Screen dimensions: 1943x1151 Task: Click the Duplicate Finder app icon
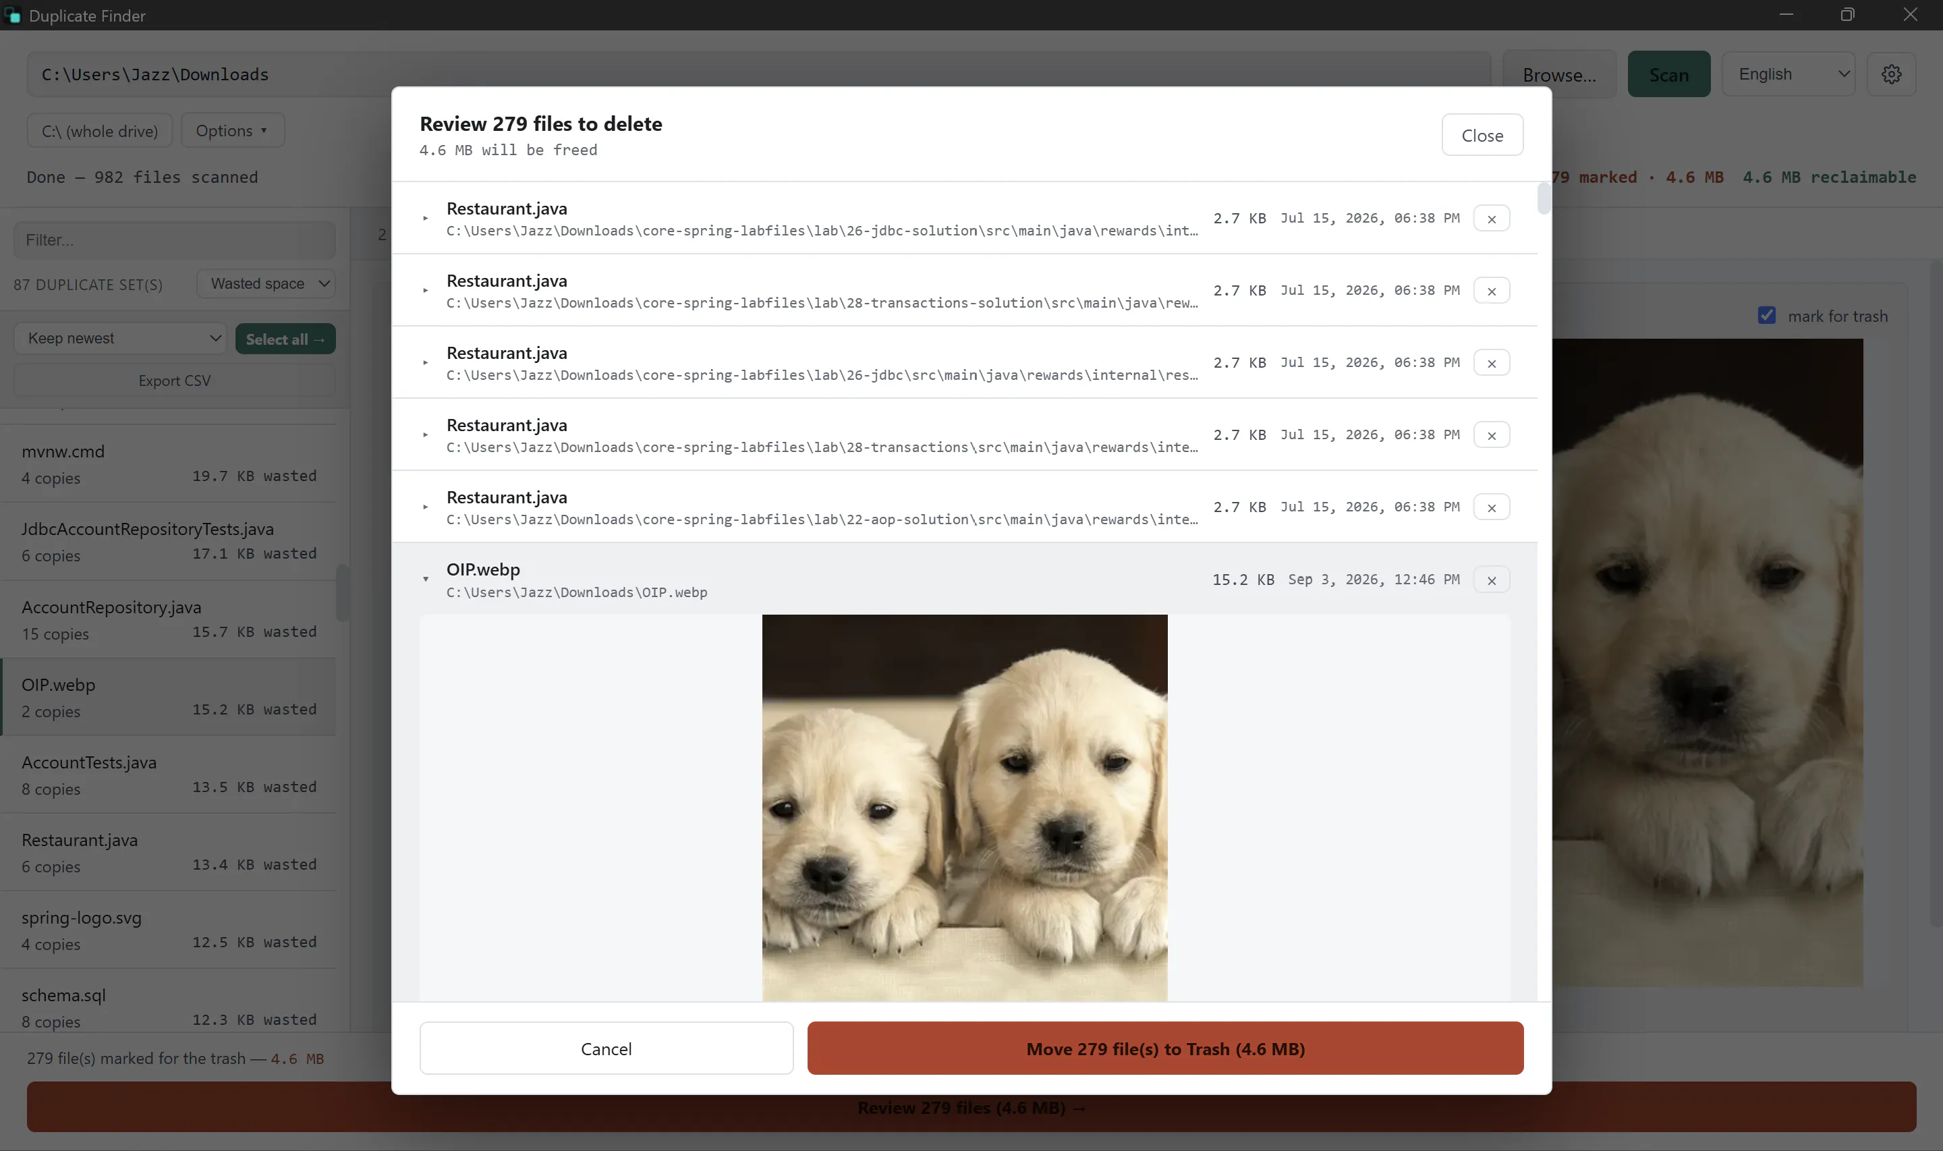(12, 15)
